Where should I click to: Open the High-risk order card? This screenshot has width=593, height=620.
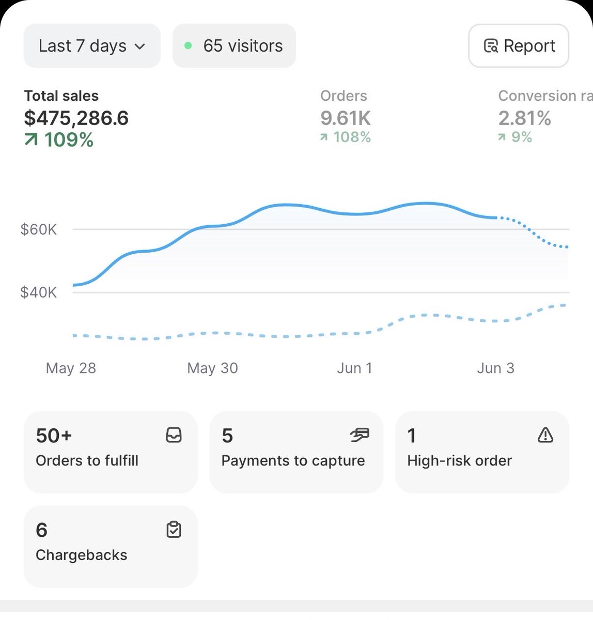[482, 452]
